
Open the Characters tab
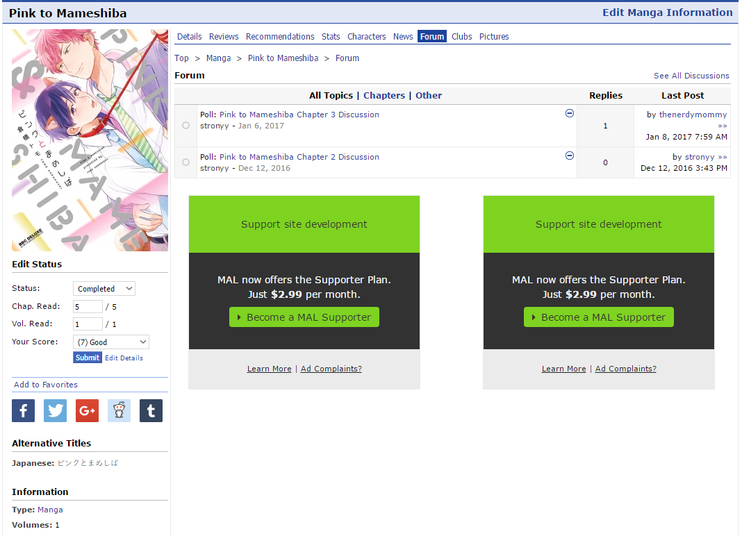click(x=367, y=36)
